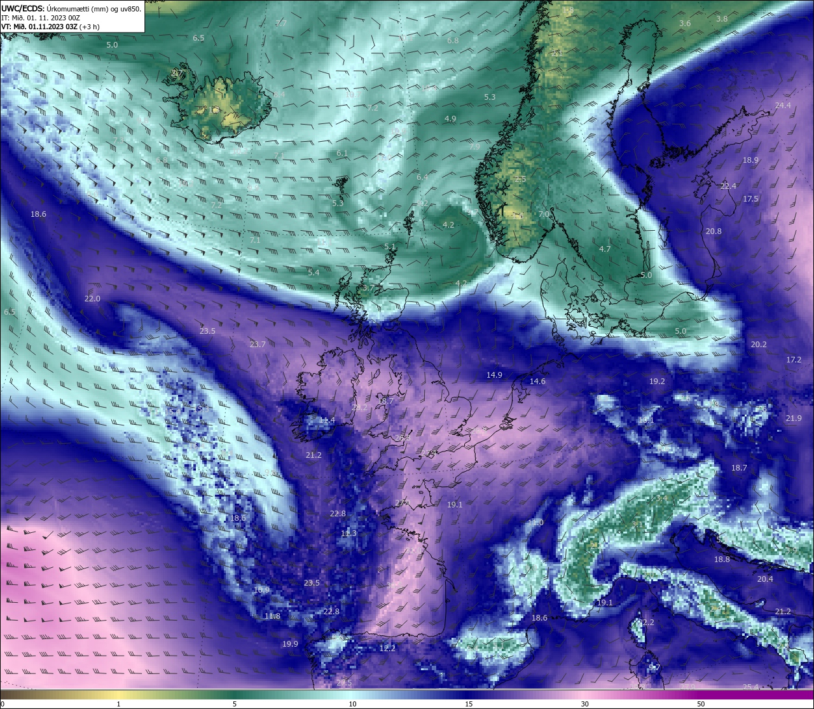
Task: Click the map value 20.4
Action: pos(765,579)
